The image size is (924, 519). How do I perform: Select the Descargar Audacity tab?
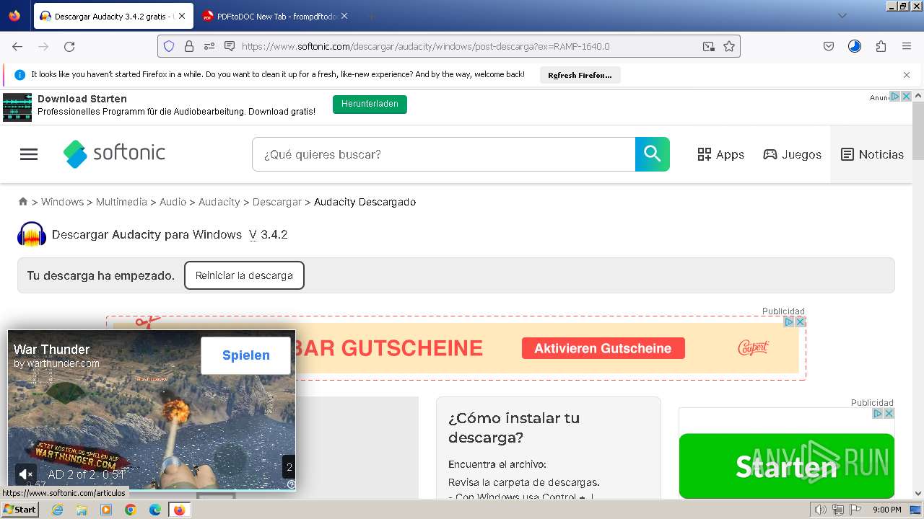pos(113,16)
